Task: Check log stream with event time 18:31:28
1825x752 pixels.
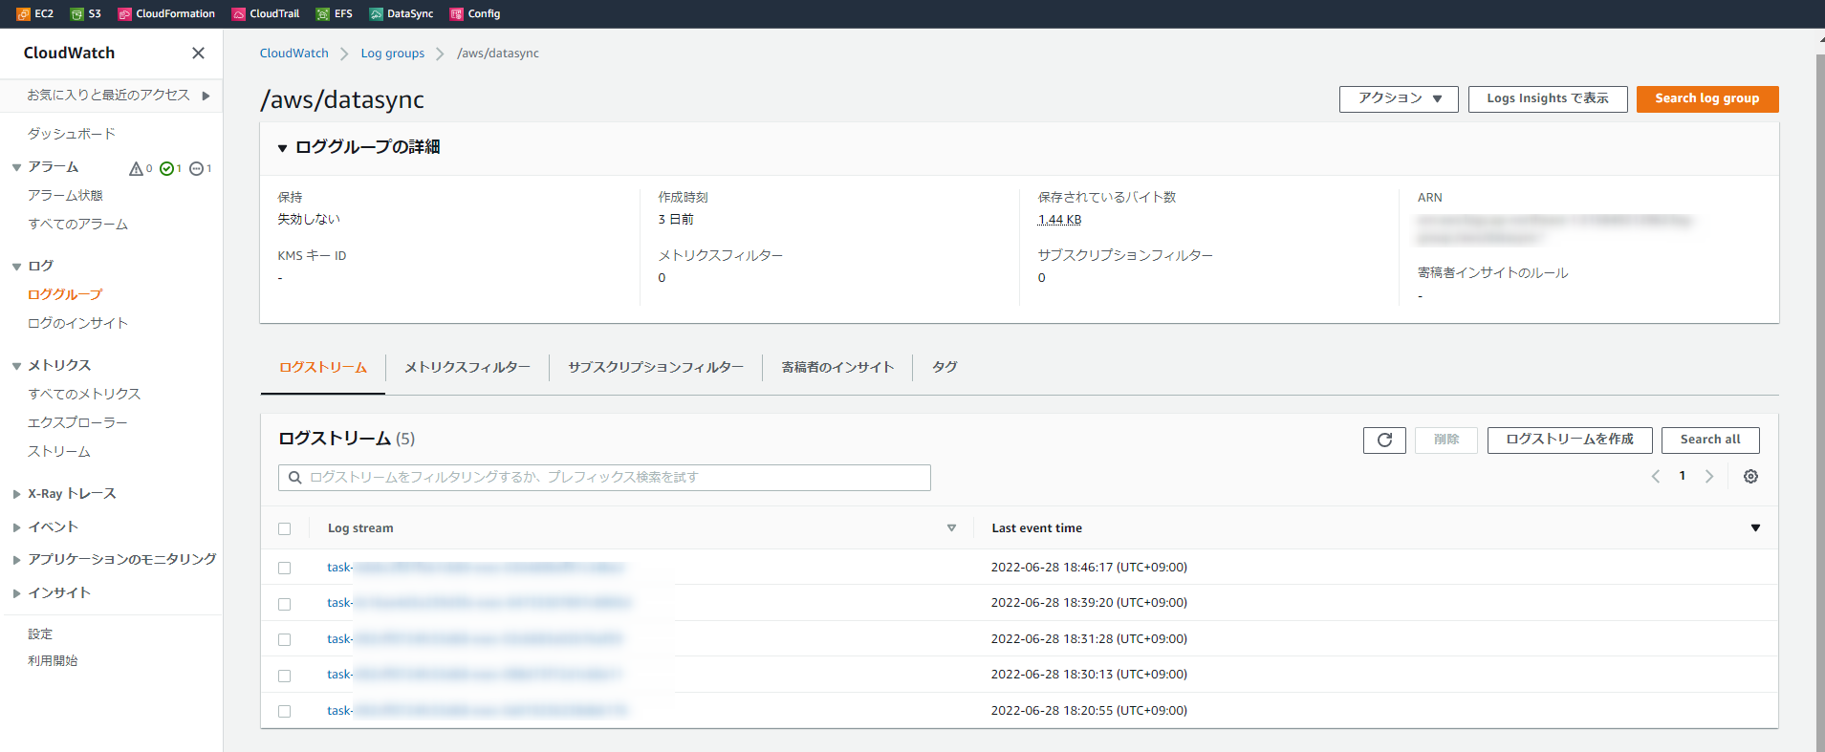Action: pos(284,639)
